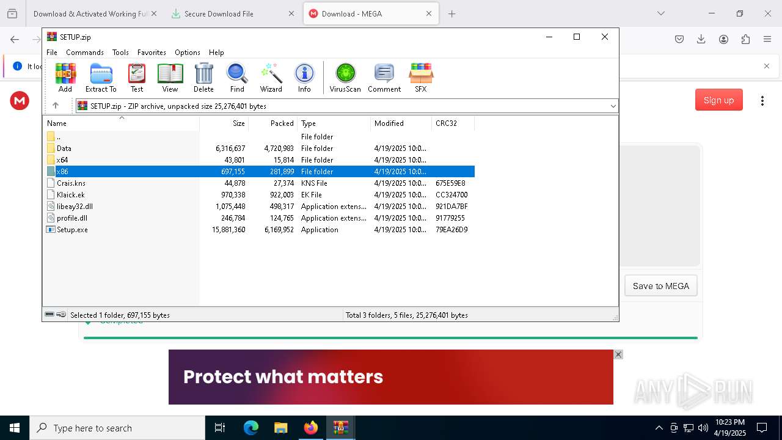Open the Find tool in WinRAR
This screenshot has width=782, height=440.
pos(237,78)
